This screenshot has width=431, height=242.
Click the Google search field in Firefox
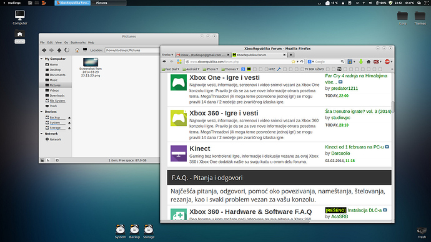coord(327,62)
